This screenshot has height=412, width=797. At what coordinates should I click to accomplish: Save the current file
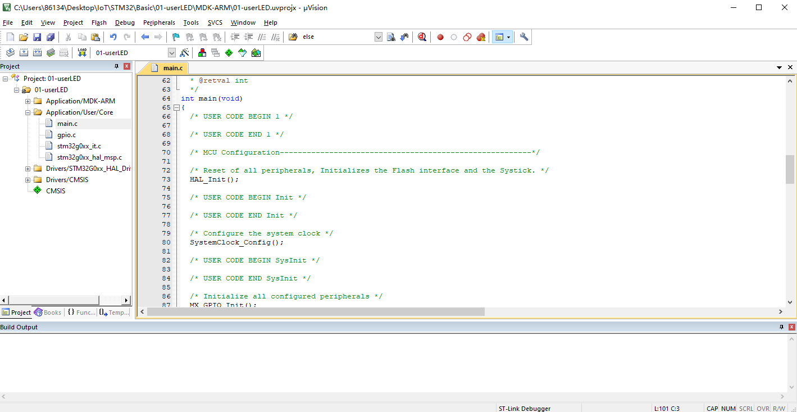tap(37, 37)
